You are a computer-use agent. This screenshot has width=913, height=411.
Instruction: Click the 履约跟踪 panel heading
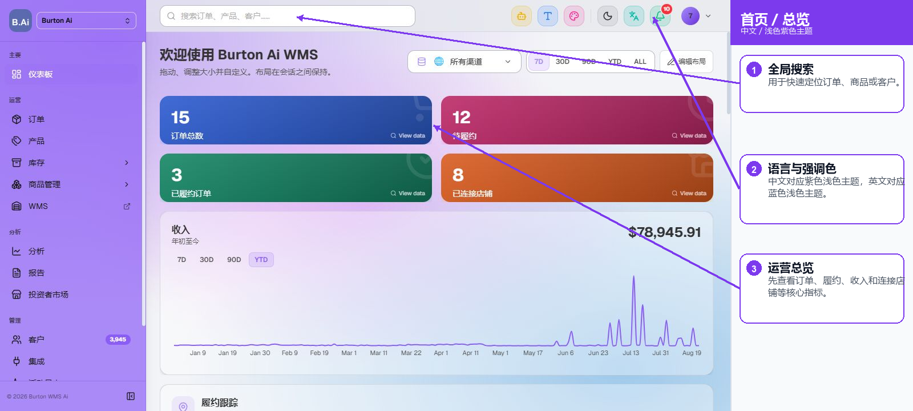pyautogui.click(x=220, y=402)
